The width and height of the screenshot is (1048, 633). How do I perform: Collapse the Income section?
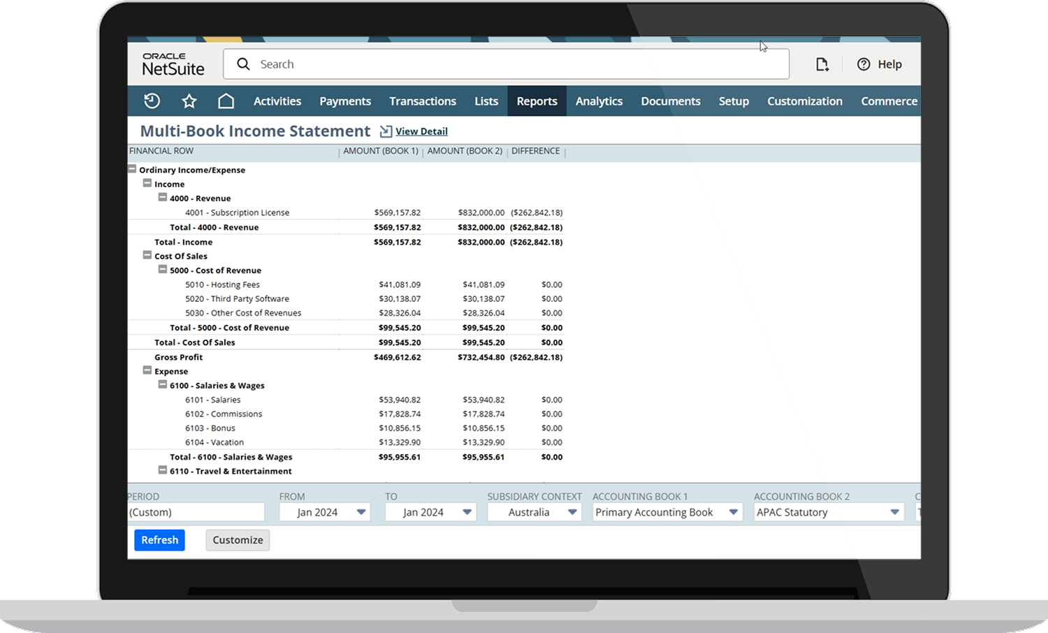pos(147,184)
